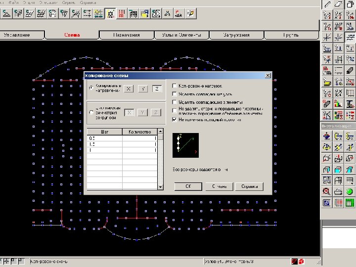
Task: Click the printer icon in visualization panel
Action: (338, 192)
